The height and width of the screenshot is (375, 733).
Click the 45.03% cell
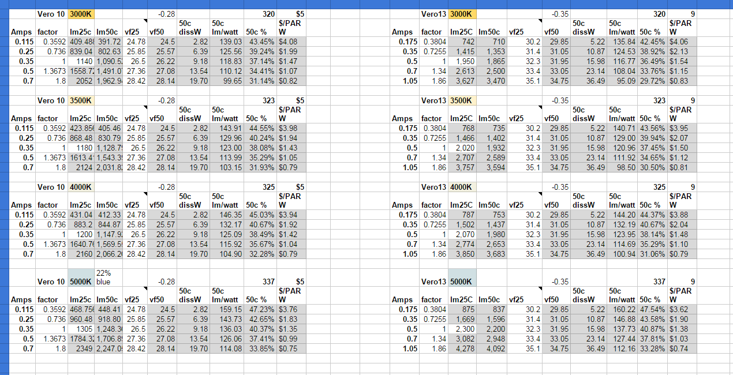(260, 215)
